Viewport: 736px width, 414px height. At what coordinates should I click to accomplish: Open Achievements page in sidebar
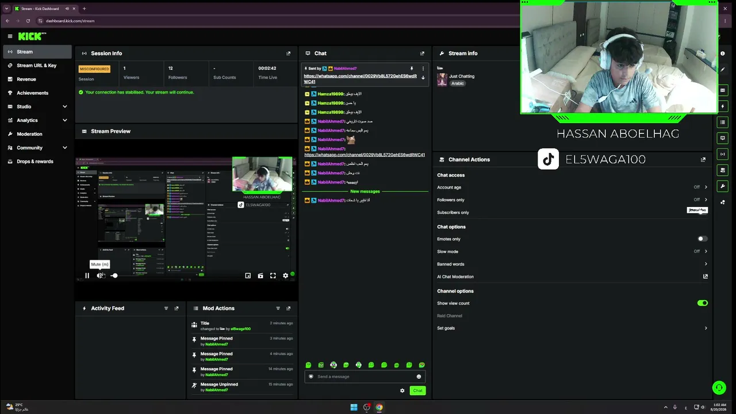[x=37, y=93]
